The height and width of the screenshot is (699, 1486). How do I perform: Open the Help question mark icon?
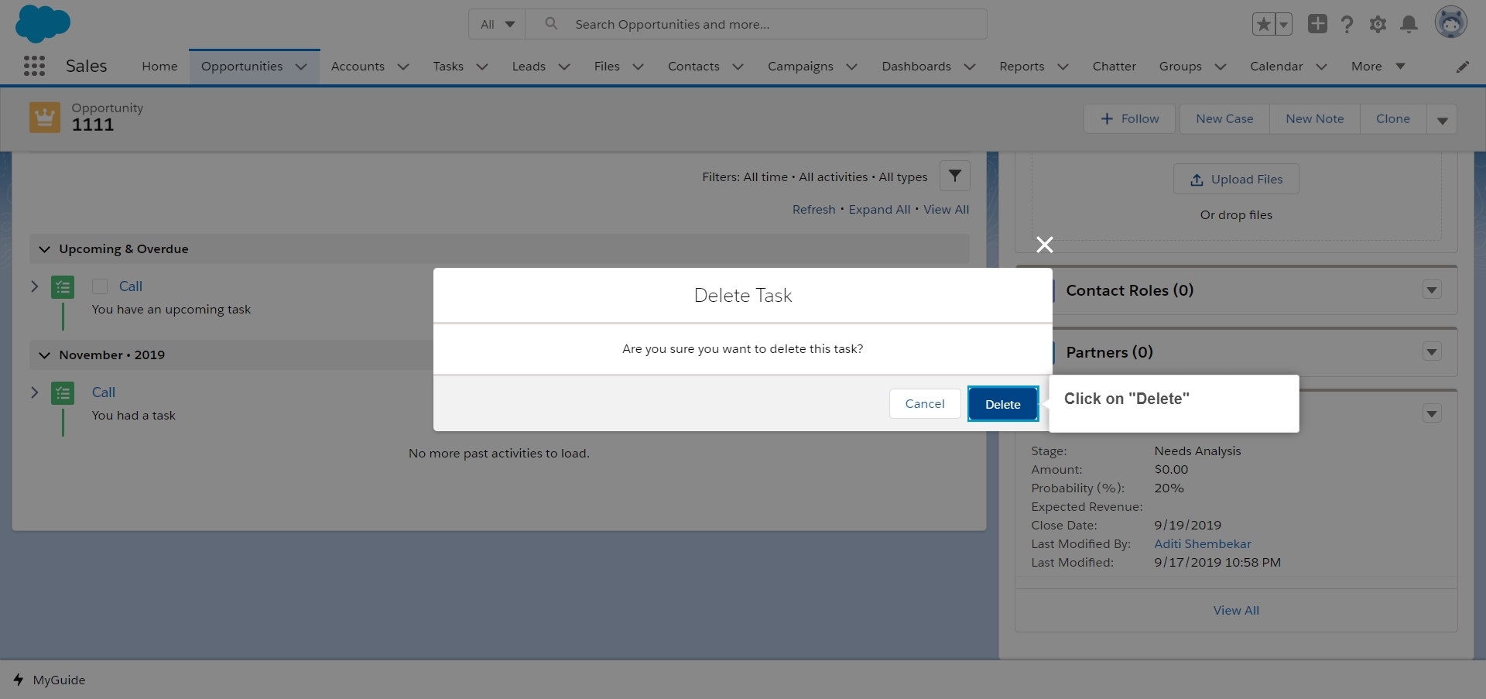(1347, 24)
